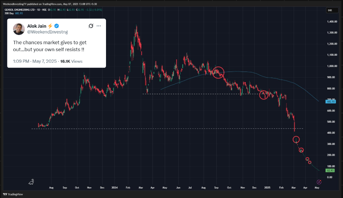
Task: Click the tweet text about market chances
Action: pyautogui.click(x=50, y=46)
